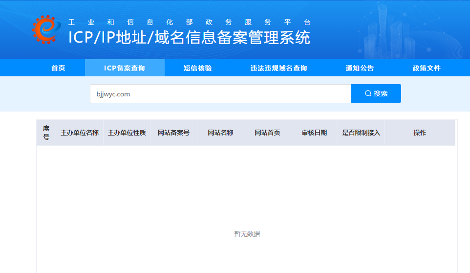Click the 序号 column header

[x=46, y=133]
